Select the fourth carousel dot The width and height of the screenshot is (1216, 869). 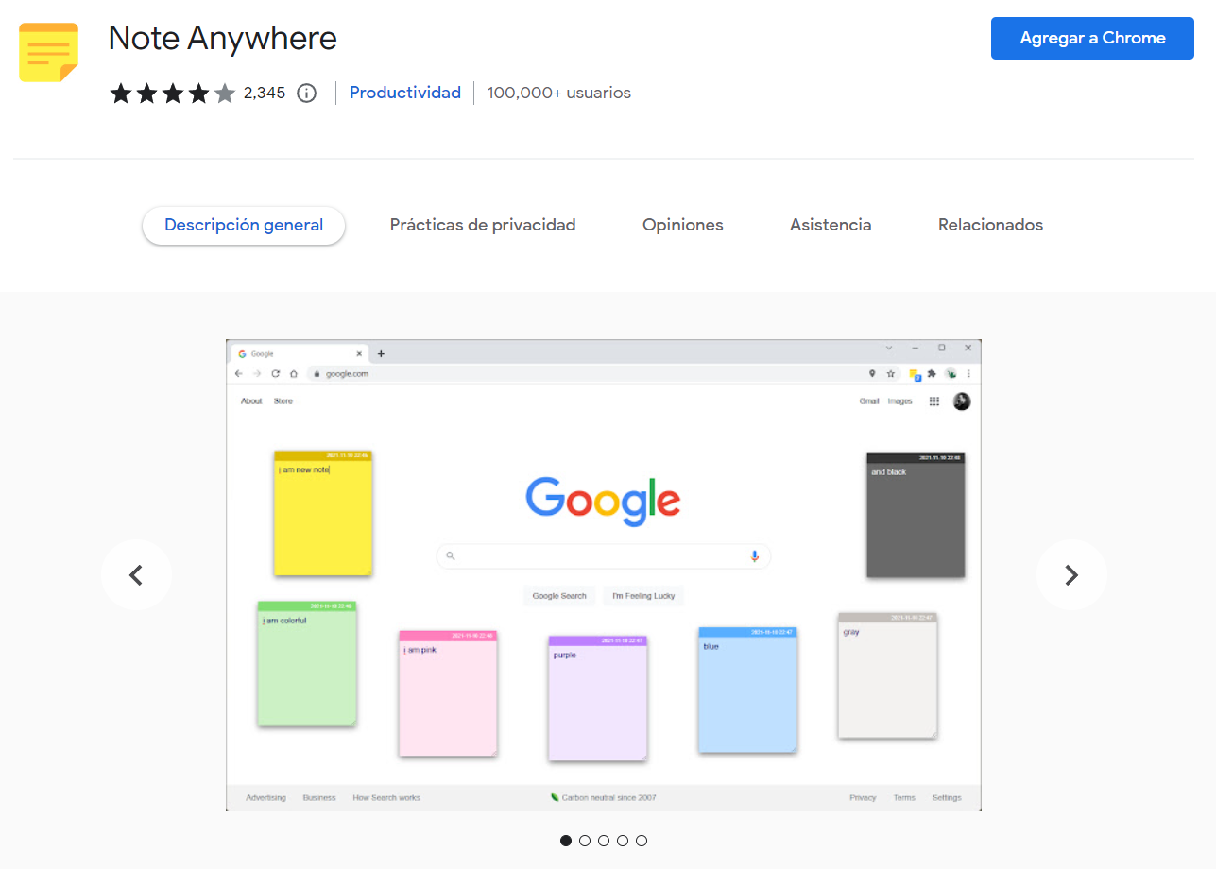[623, 841]
